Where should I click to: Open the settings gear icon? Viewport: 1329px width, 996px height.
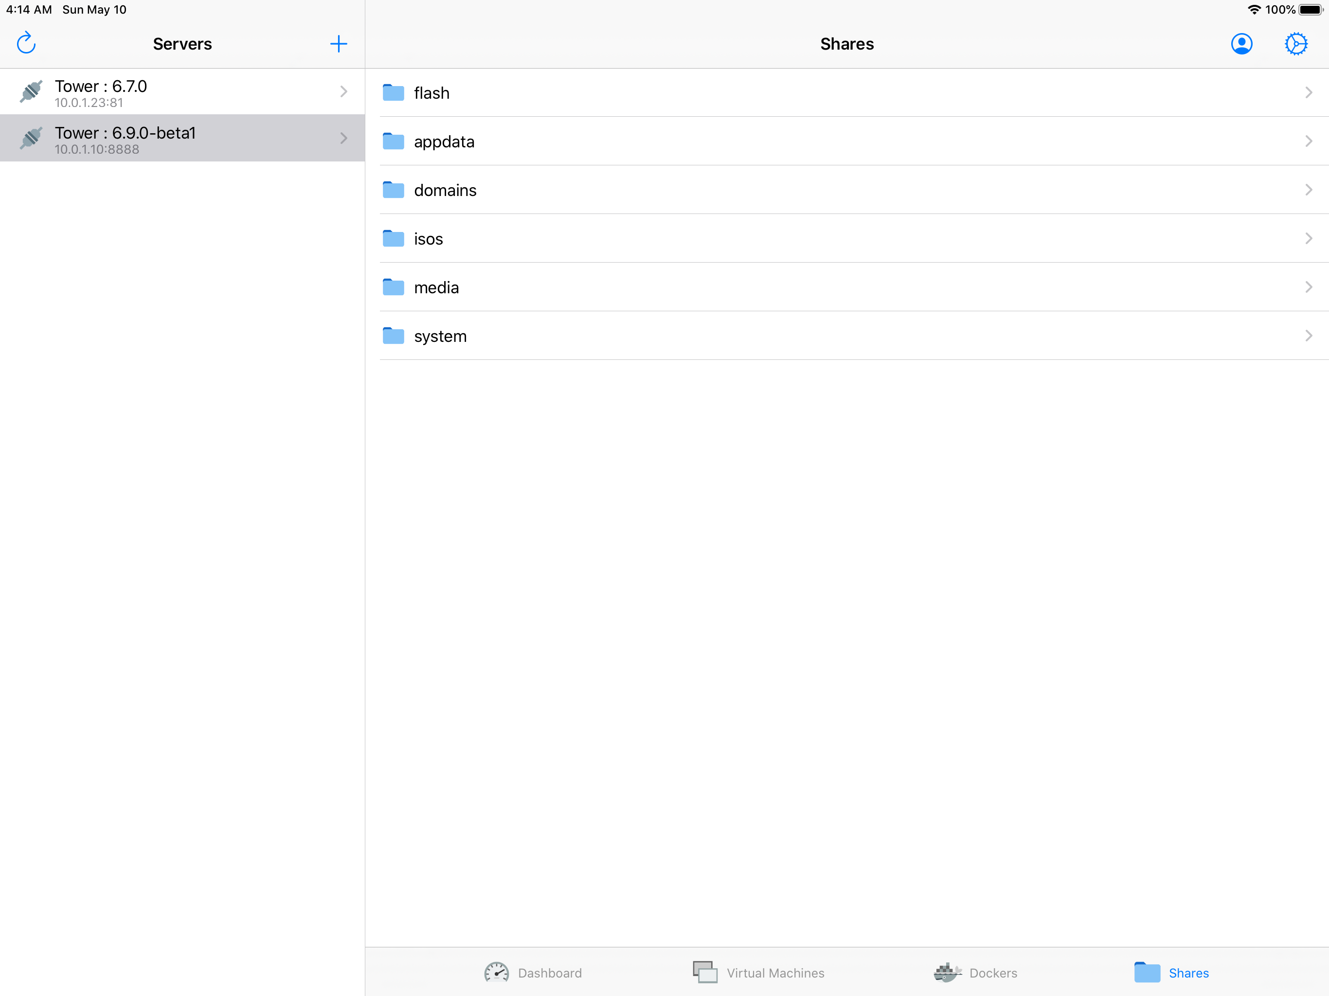(x=1295, y=44)
